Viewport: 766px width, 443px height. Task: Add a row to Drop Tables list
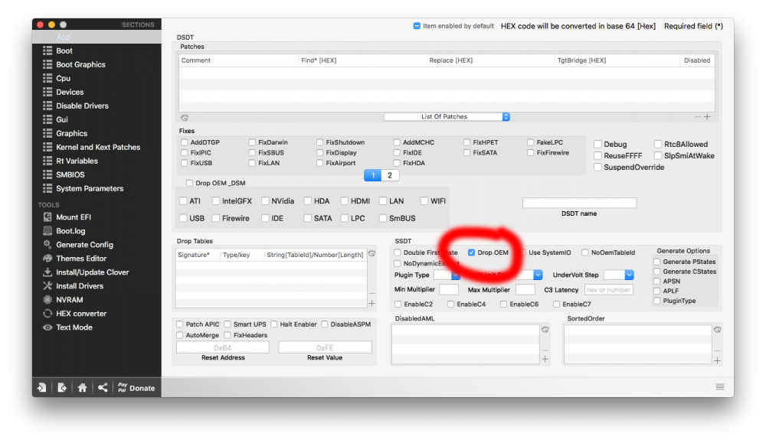click(x=372, y=304)
